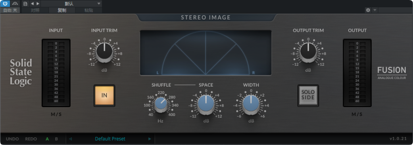
Task: Open the gear settings icon
Action: [368, 10]
